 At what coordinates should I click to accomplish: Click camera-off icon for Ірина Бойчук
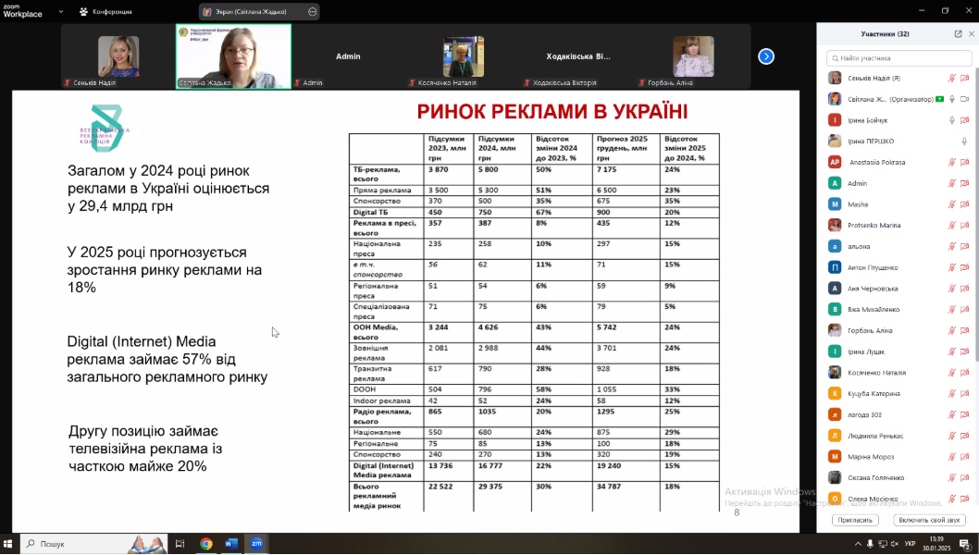964,120
